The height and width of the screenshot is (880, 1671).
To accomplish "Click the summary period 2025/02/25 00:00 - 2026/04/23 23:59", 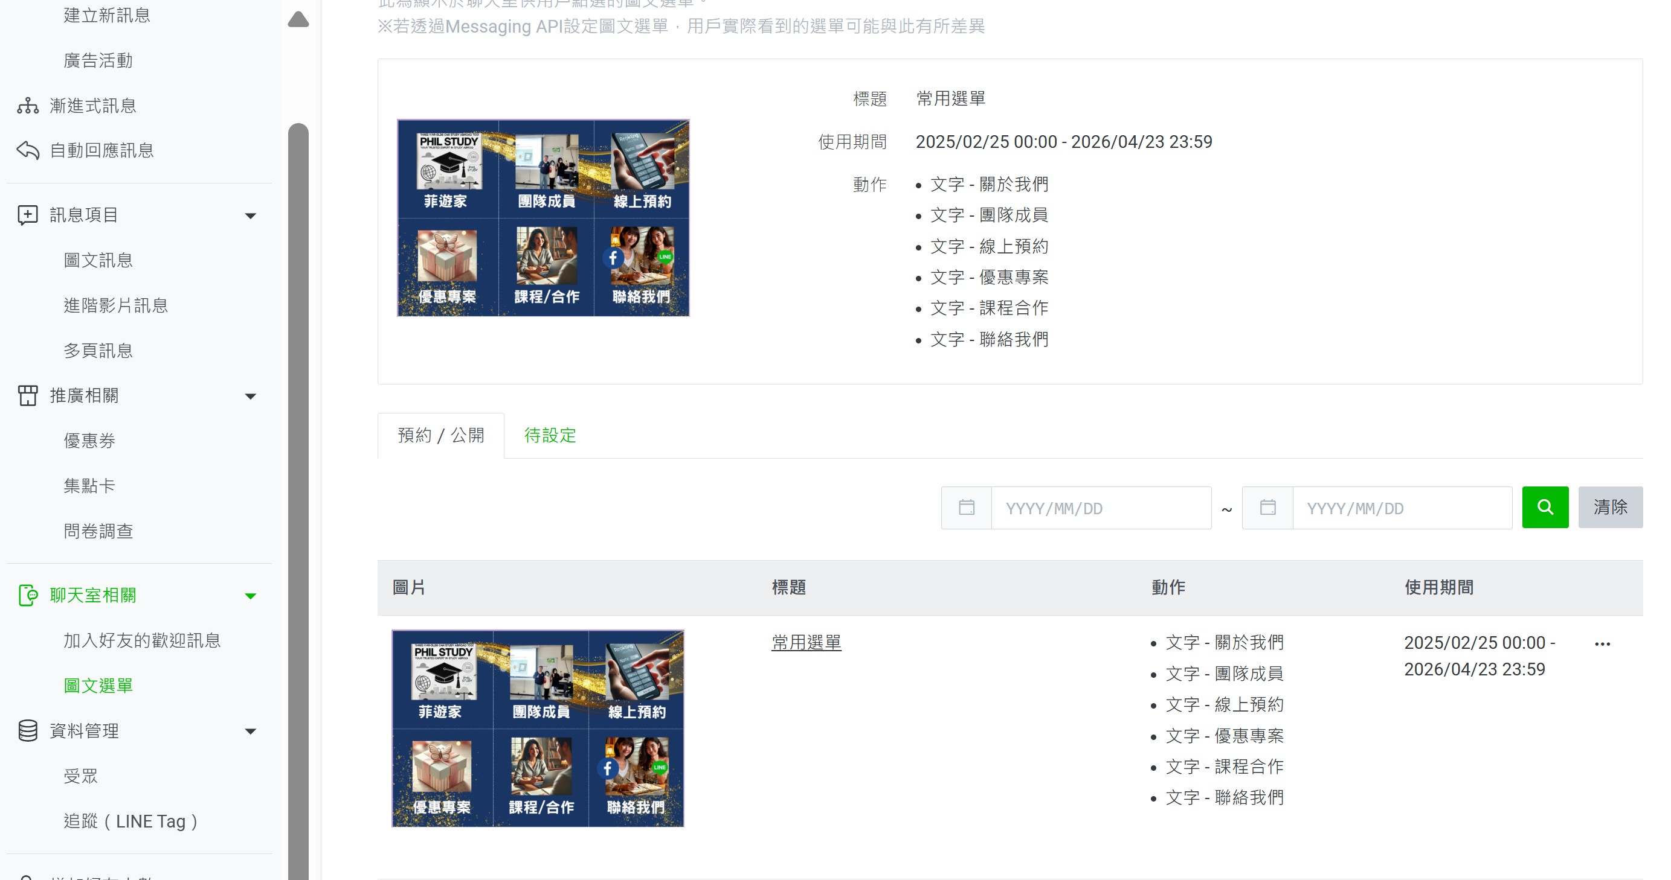I will (x=1064, y=142).
